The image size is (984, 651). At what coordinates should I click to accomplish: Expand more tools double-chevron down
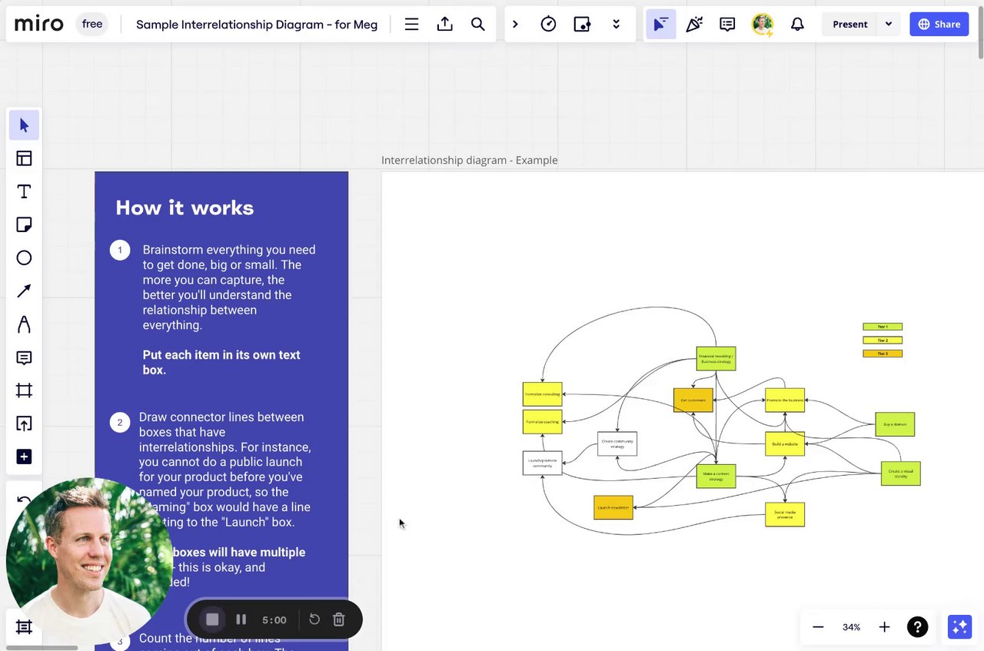pyautogui.click(x=616, y=25)
